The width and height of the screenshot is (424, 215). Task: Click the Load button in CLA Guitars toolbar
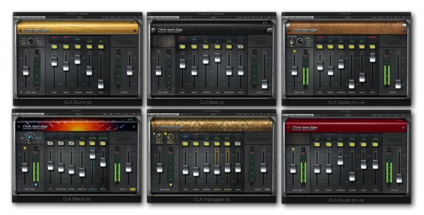(395, 17)
